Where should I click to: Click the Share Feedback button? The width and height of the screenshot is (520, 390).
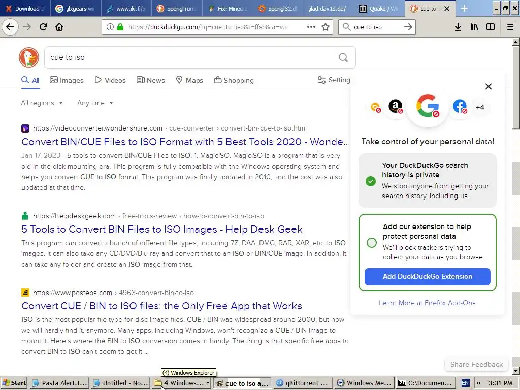476,364
